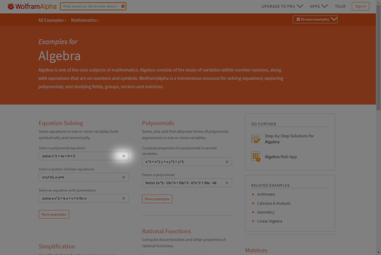Screen dimensions: 381x255
Task: Open the WolframAlpha home logo
Action: 32,6
